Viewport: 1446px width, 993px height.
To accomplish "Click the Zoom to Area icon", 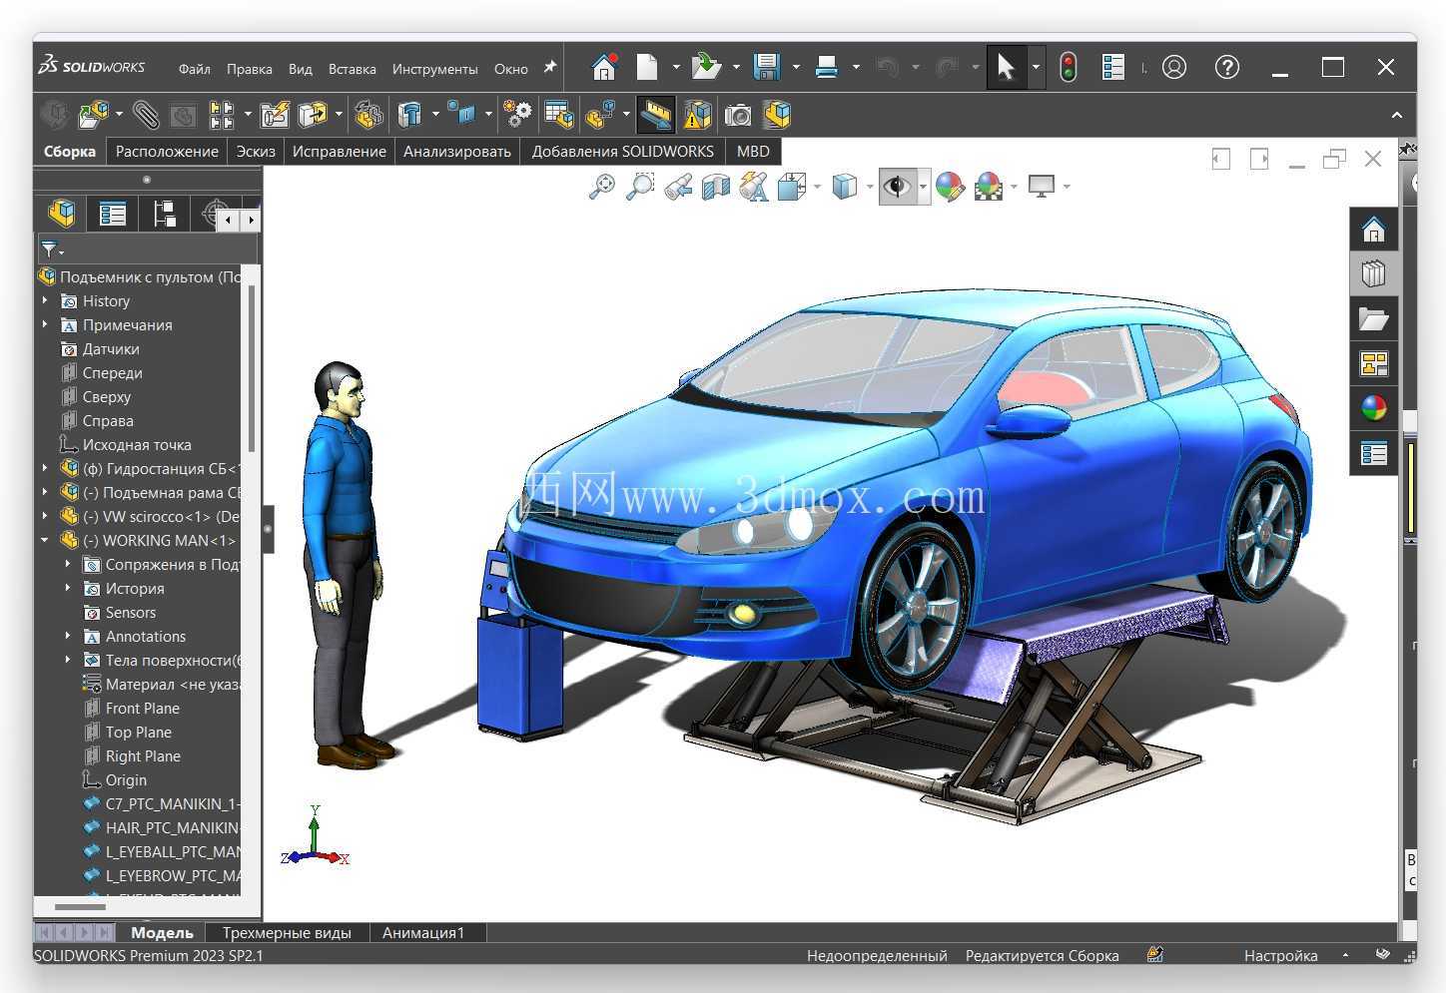I will [x=639, y=187].
